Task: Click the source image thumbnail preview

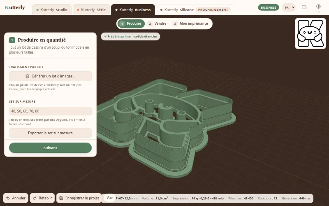Action: pyautogui.click(x=310, y=33)
